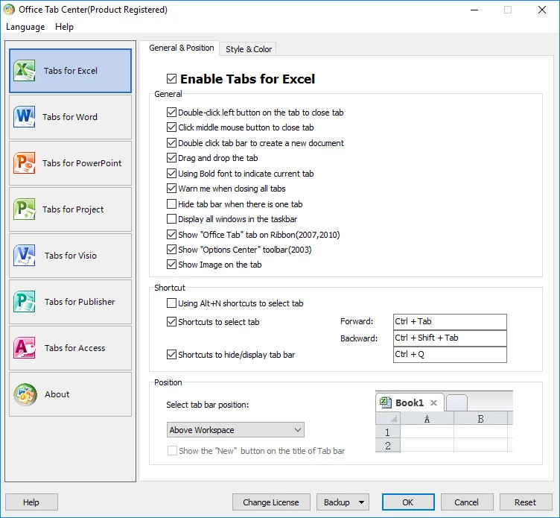Viewport: 560px width, 518px height.
Task: Open the Above Workspace position dropdown
Action: click(x=235, y=430)
